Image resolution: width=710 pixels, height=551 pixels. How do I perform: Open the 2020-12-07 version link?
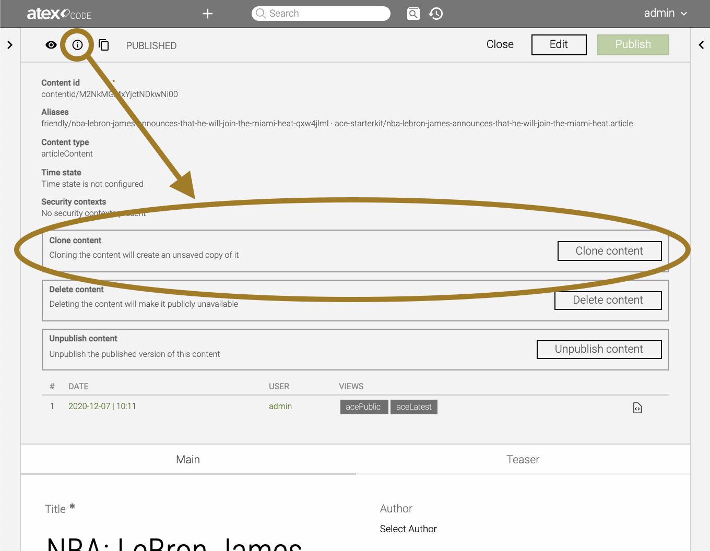click(102, 406)
